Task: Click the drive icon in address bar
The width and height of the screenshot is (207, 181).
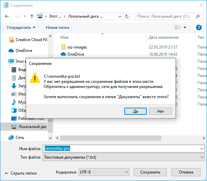Action: tap(40, 16)
